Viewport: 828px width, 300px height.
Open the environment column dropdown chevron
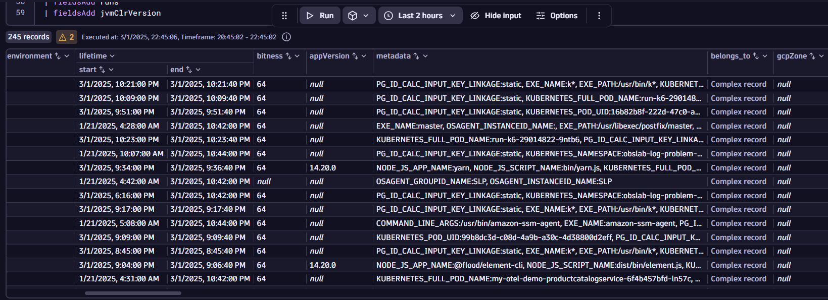click(x=67, y=56)
